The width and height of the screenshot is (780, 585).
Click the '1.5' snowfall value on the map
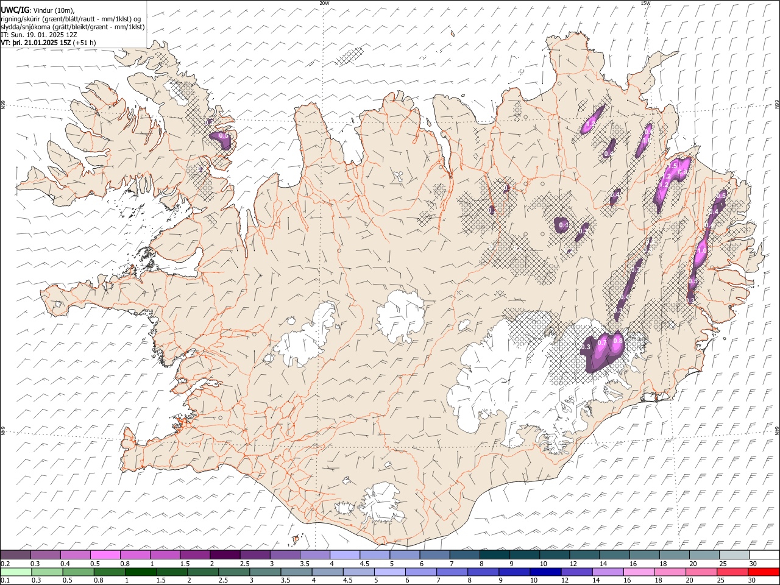point(673,165)
